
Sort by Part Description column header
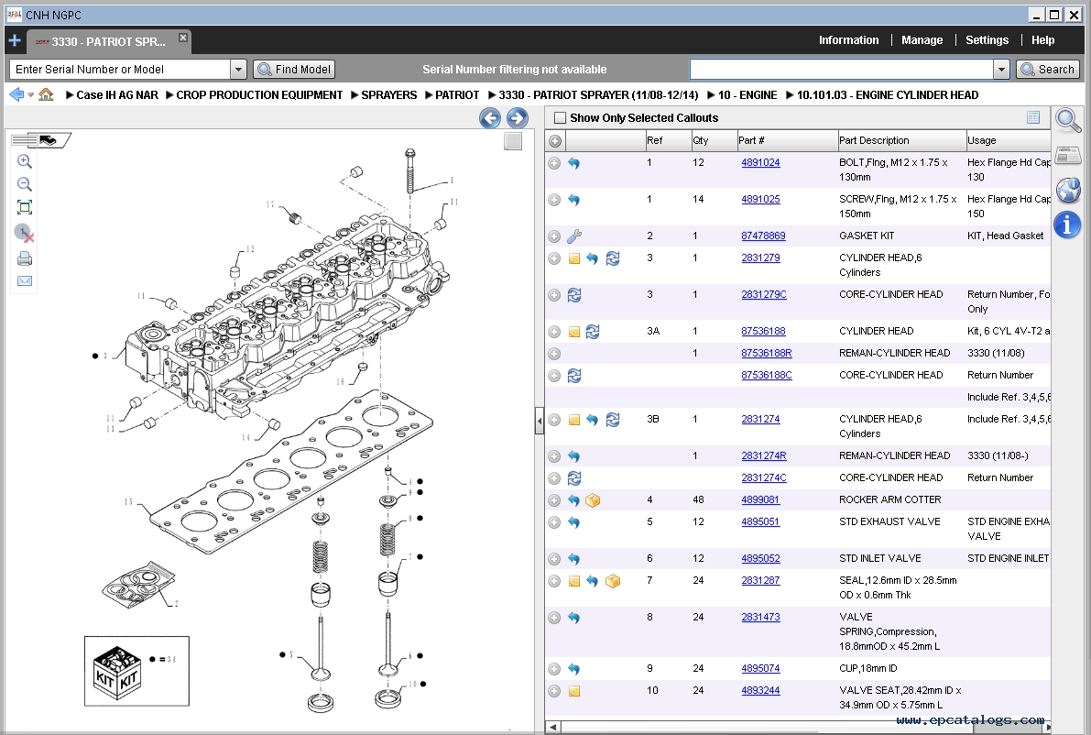click(901, 140)
